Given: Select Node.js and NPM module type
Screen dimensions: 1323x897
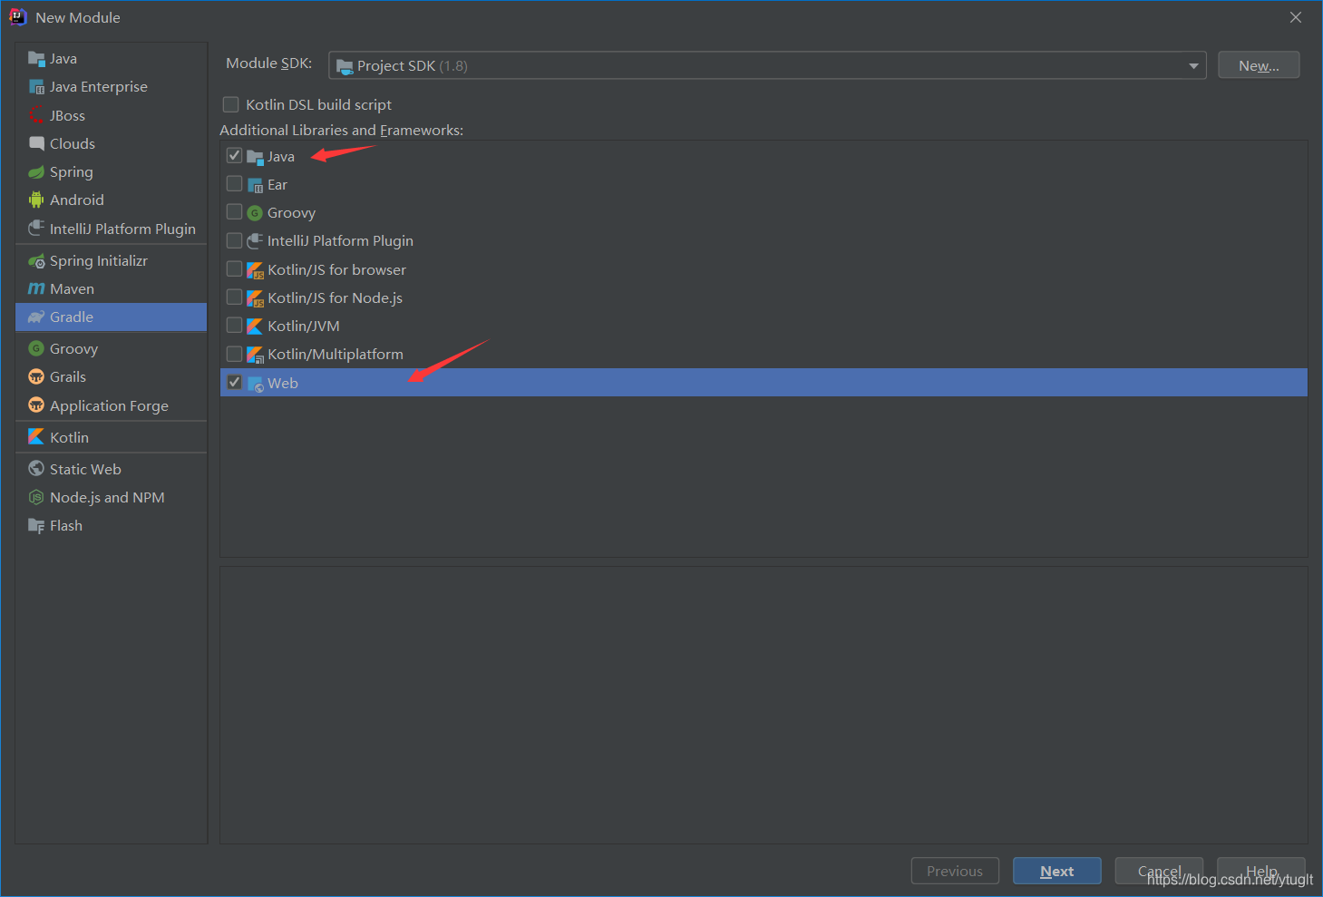Looking at the screenshot, I should (111, 497).
